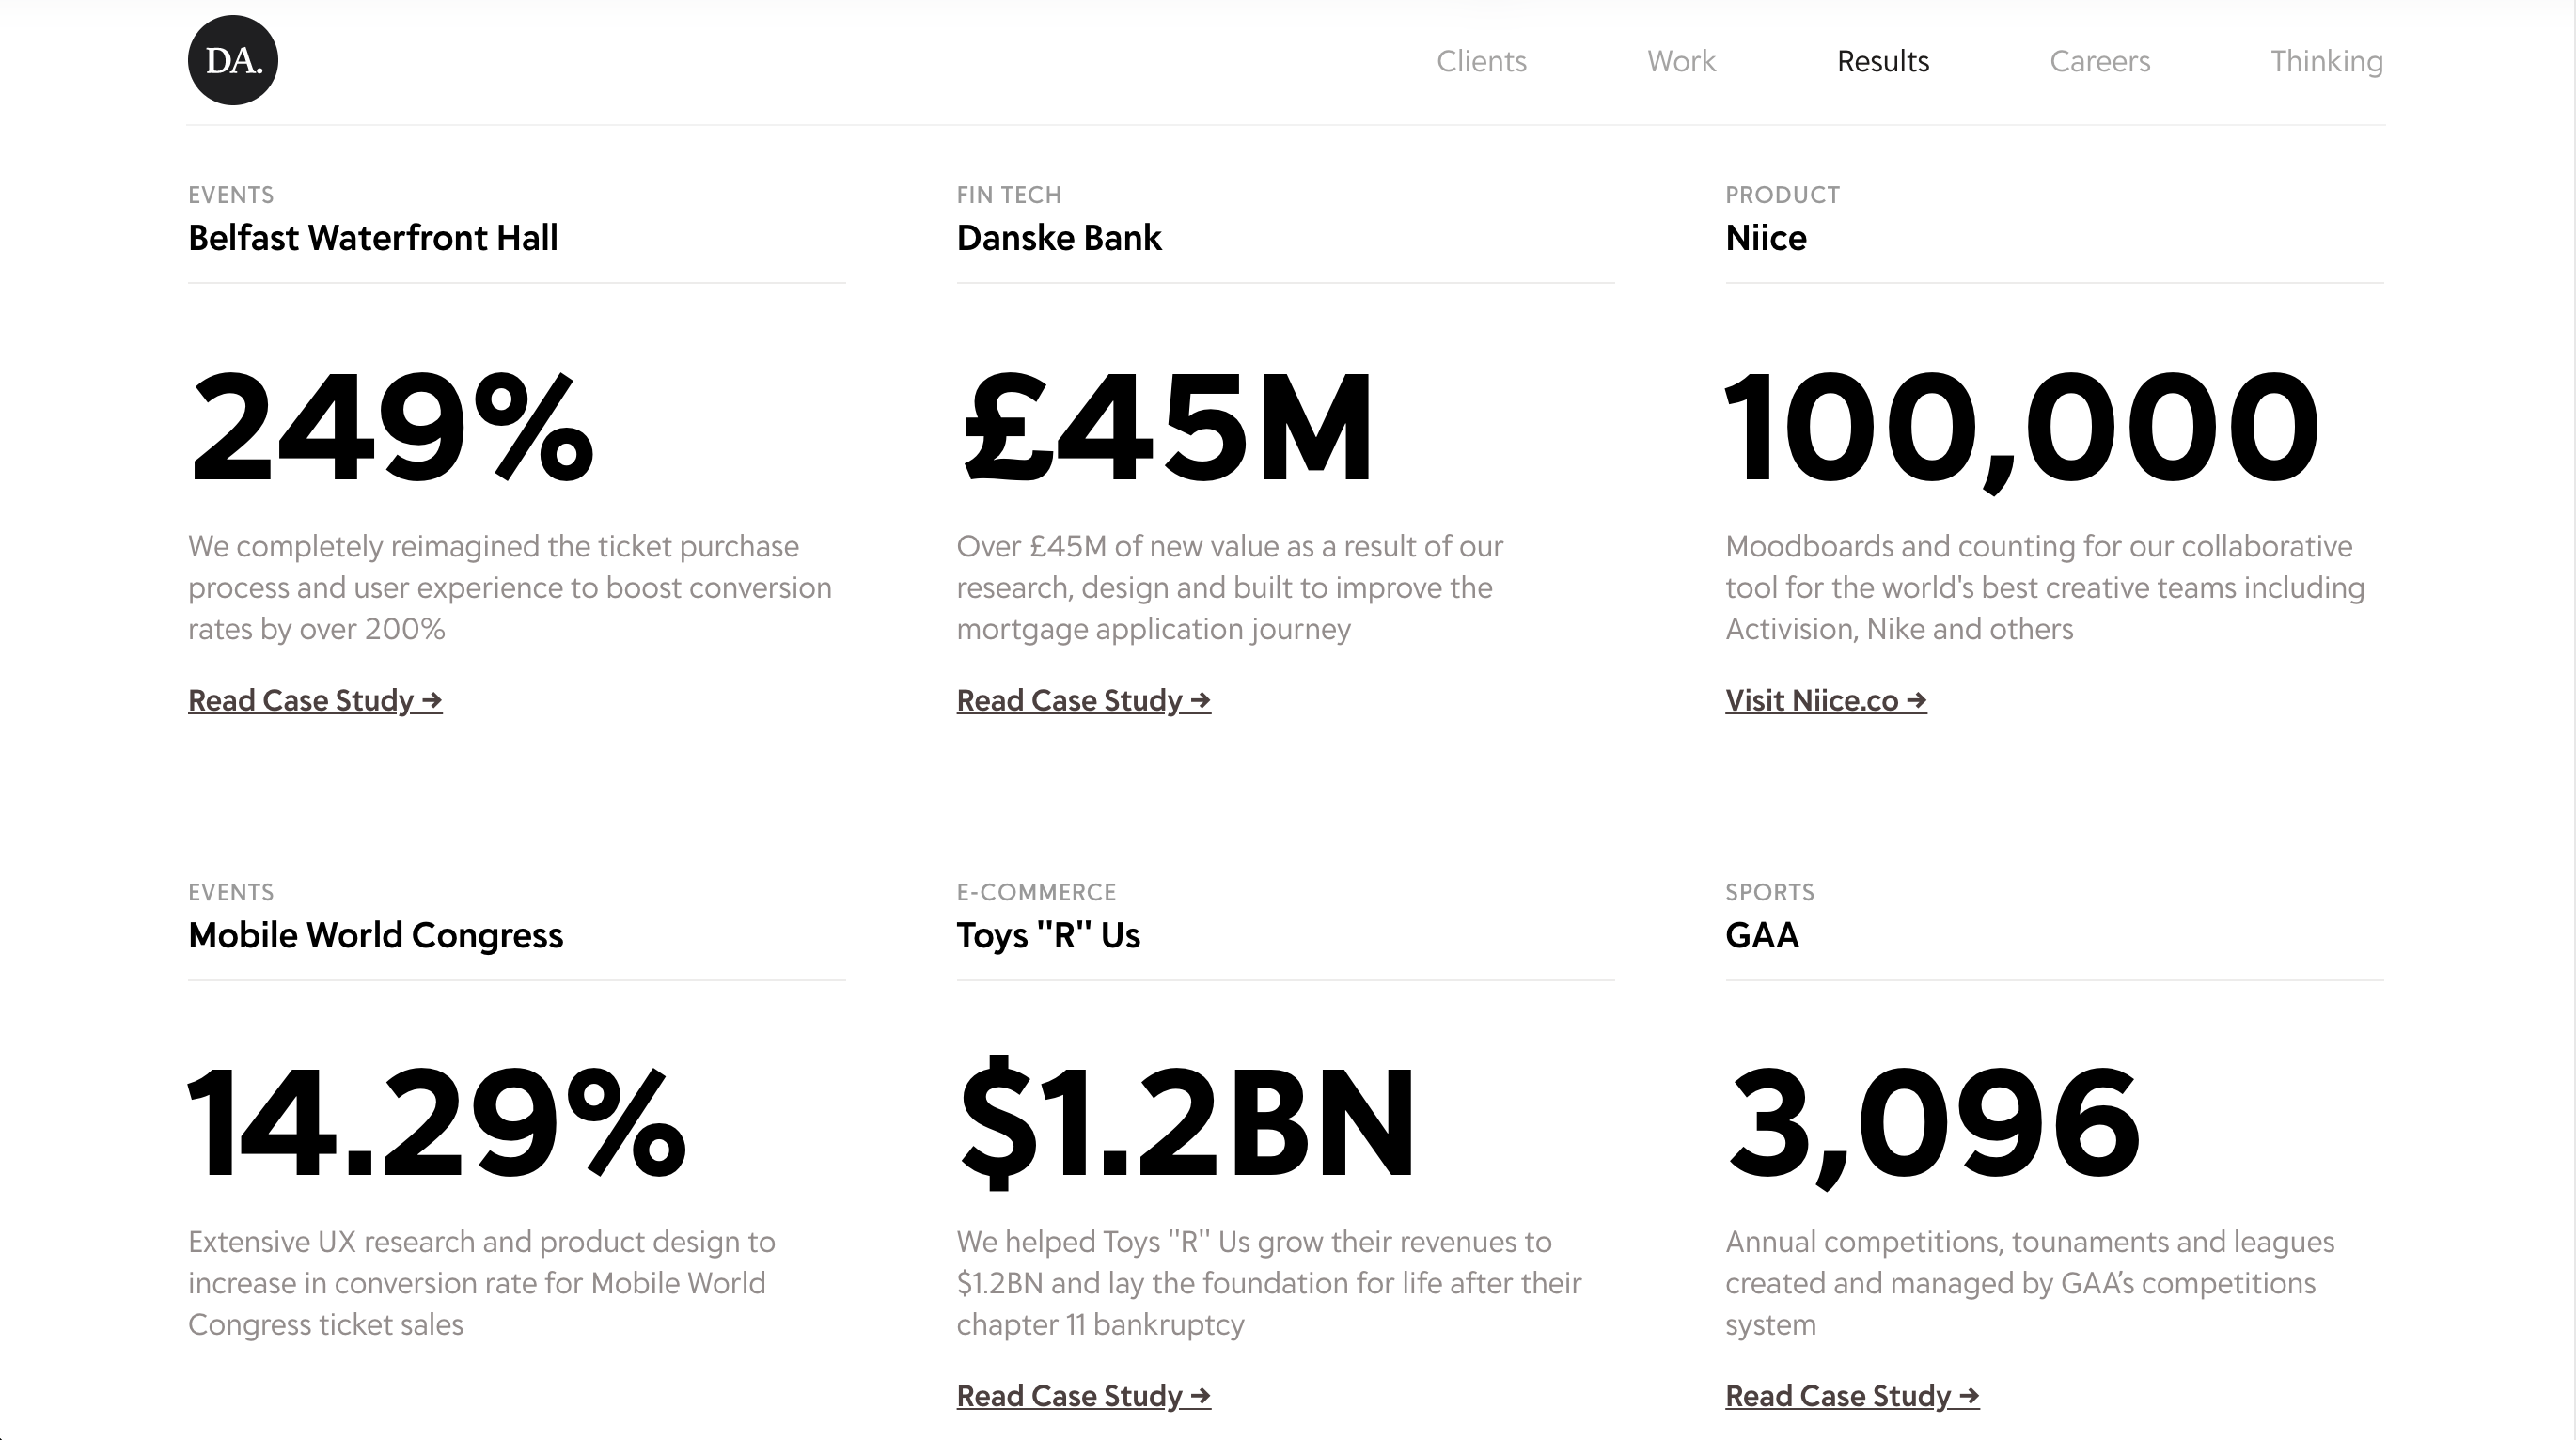Click the 14.29% conversion figure

click(437, 1123)
